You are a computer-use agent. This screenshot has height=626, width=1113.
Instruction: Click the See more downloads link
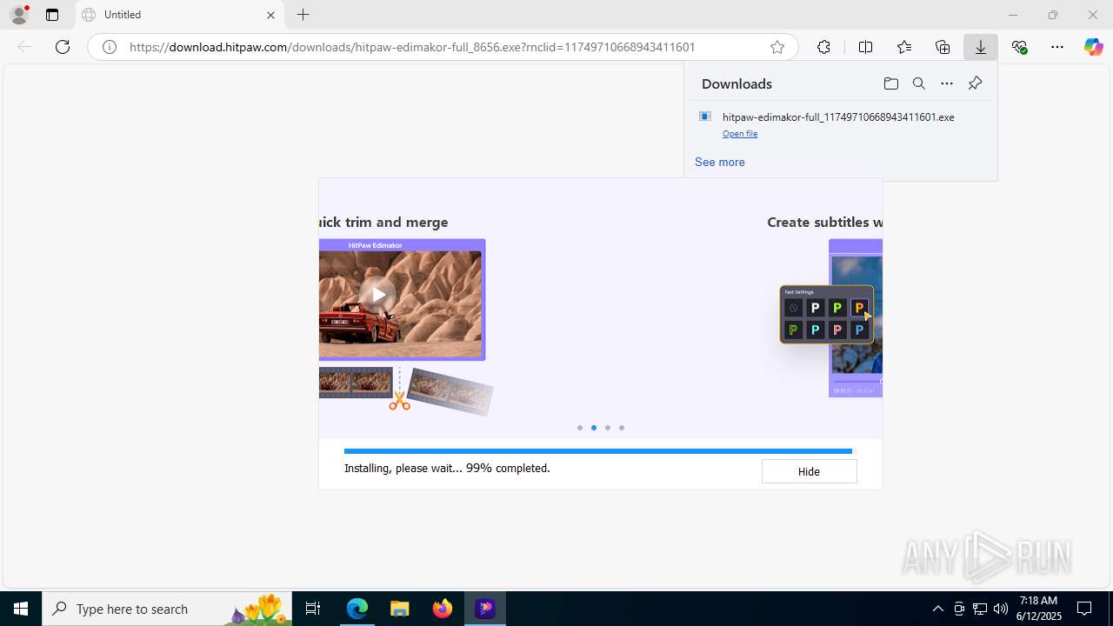click(x=720, y=162)
